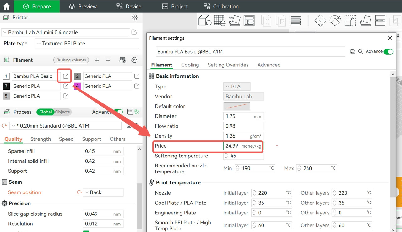Open the filament Type PLA dropdown
This screenshot has height=232, width=402.
(237, 87)
